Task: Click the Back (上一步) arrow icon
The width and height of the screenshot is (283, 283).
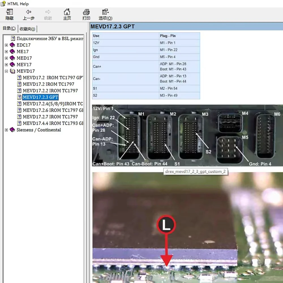Action: (x=29, y=12)
